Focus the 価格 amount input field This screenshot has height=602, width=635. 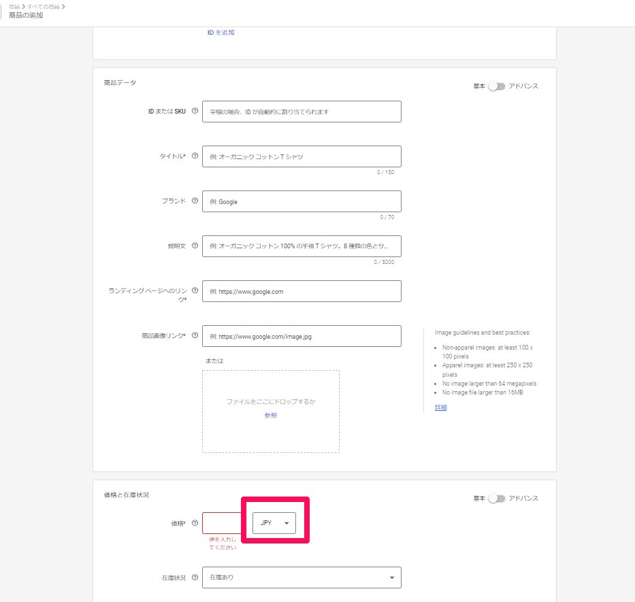[x=222, y=523]
